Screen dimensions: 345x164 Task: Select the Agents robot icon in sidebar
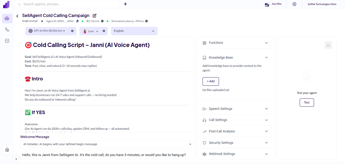tap(7, 18)
